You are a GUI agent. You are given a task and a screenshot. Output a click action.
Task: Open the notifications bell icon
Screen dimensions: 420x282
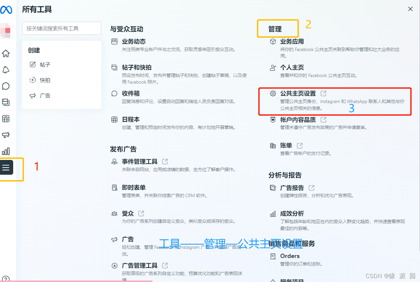(6, 70)
